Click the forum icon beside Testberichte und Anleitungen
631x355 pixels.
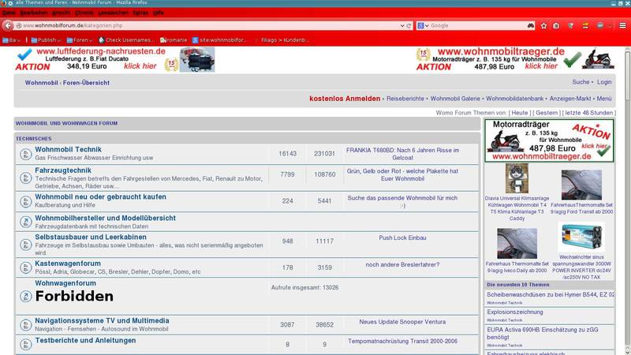click(26, 345)
